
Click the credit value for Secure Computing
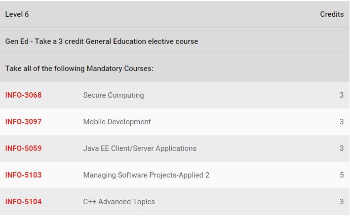tap(342, 95)
